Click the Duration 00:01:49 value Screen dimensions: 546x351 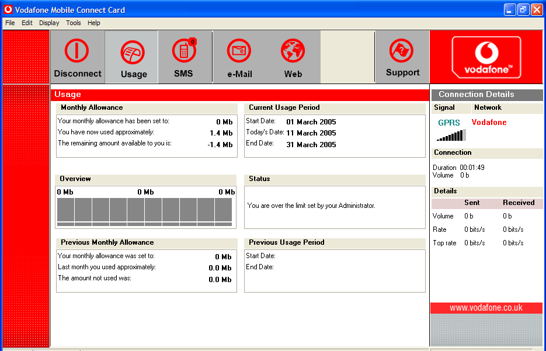(x=472, y=168)
